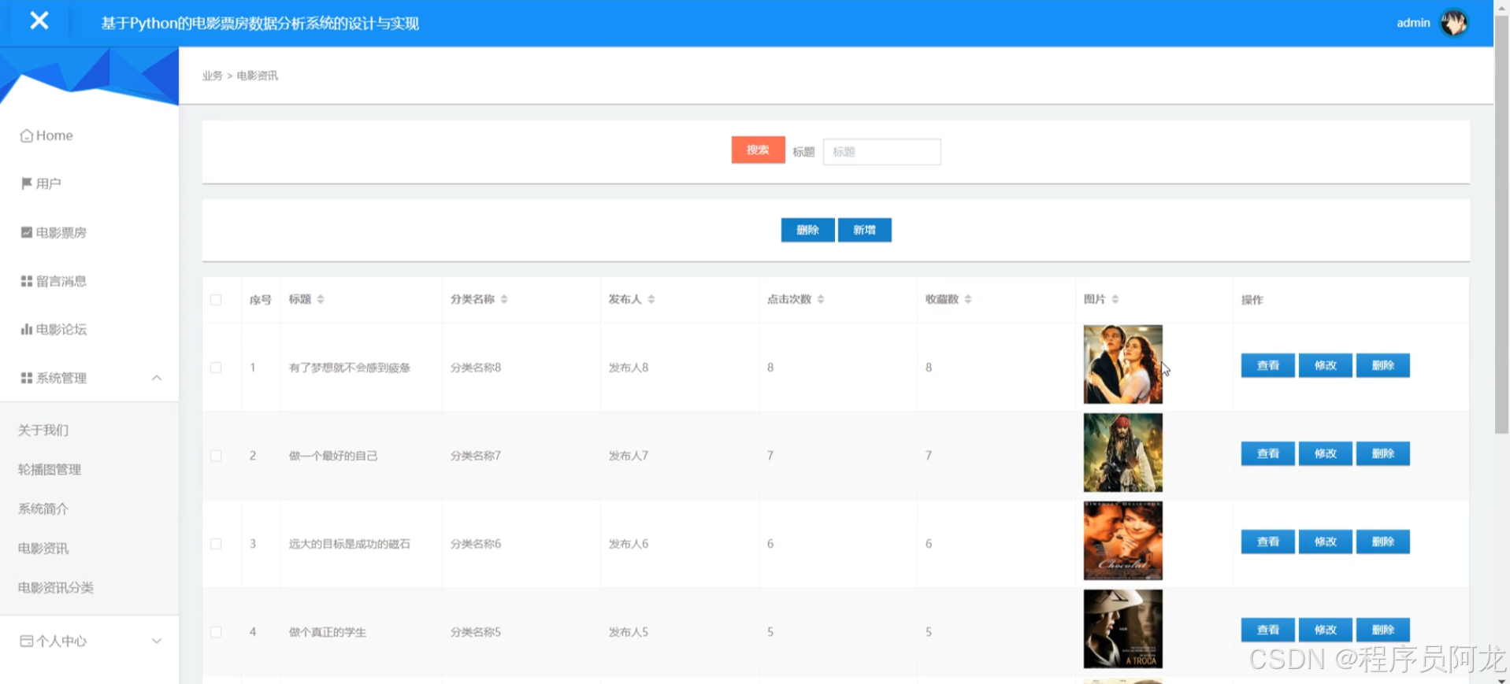This screenshot has width=1510, height=684.
Task: Click 删除 for row 4
Action: click(x=1382, y=630)
